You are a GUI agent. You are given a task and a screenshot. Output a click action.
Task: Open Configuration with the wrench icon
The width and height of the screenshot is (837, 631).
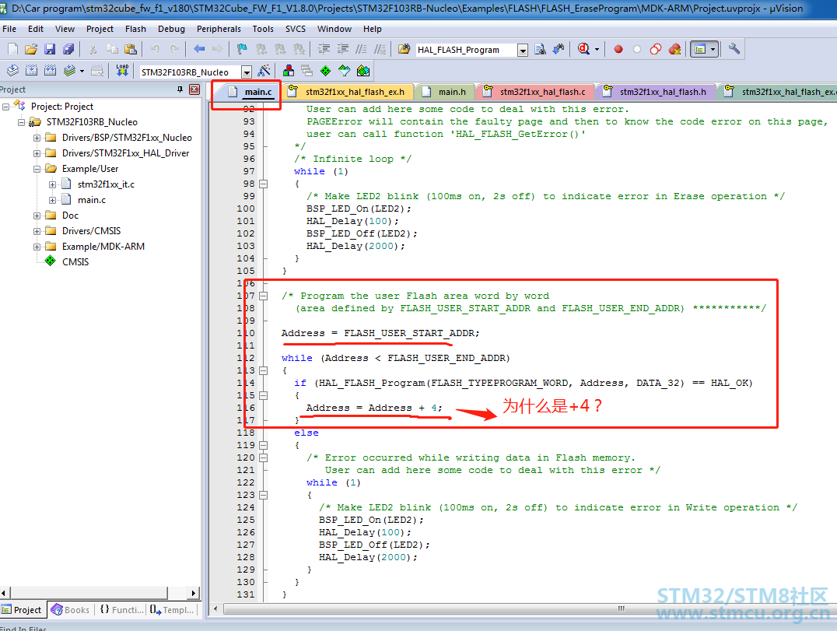point(734,49)
